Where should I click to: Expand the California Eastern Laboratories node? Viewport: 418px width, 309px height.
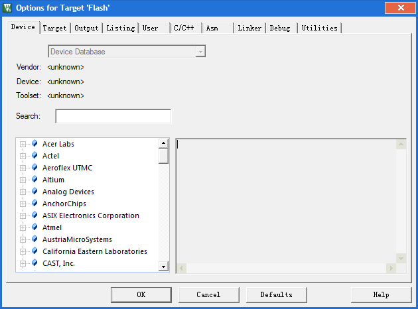tap(23, 251)
